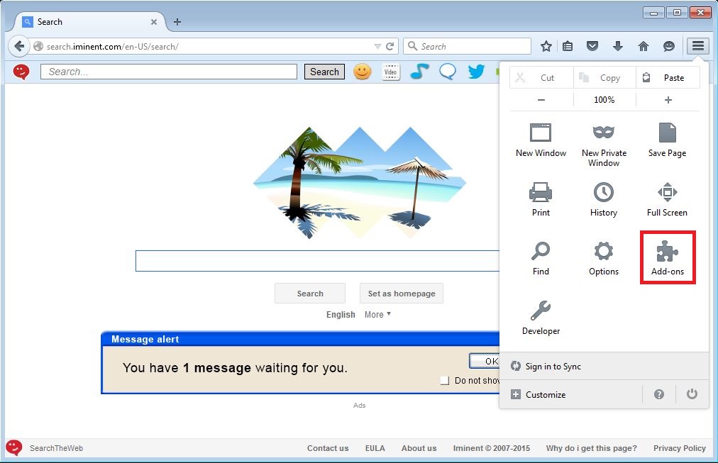
Task: Focus the main page search box
Action: [317, 261]
